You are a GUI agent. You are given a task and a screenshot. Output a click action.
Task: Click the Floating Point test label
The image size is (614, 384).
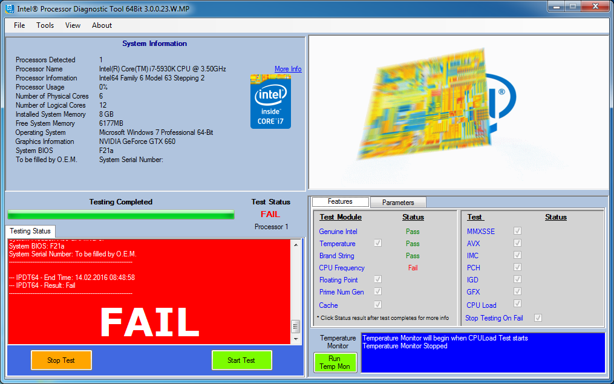(338, 280)
